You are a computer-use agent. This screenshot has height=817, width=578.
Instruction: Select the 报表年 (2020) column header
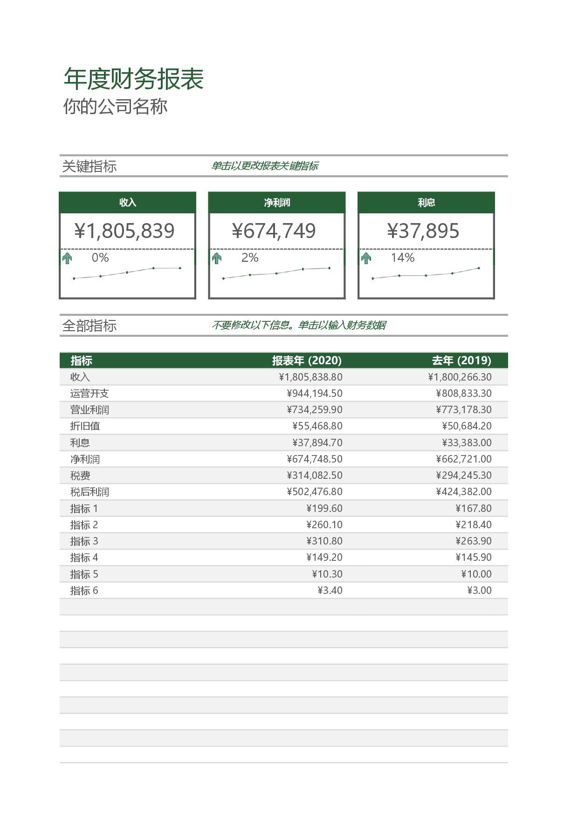point(307,361)
